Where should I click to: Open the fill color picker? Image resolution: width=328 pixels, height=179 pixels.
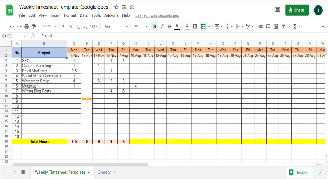[187, 26]
